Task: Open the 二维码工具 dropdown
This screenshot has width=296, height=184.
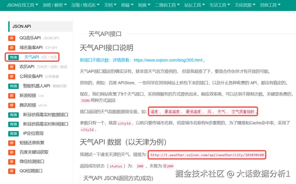Action: tap(167, 5)
